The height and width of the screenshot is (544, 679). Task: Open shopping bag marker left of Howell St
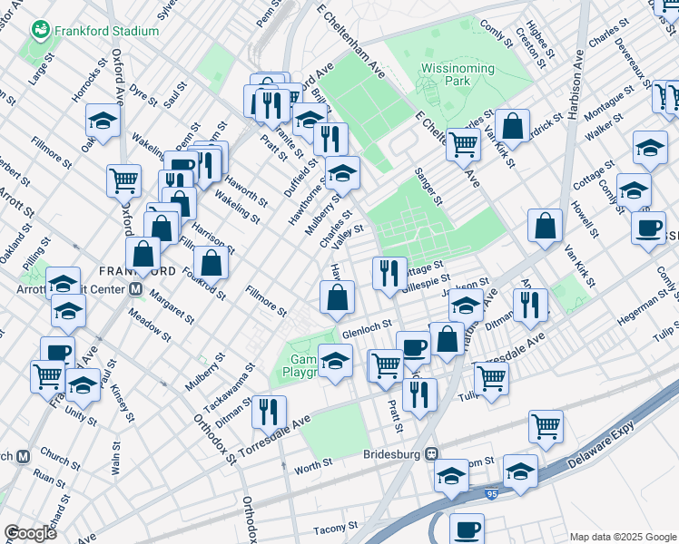pyautogui.click(x=546, y=228)
